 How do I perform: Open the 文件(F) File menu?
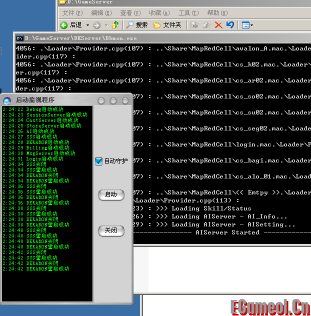click(x=73, y=13)
